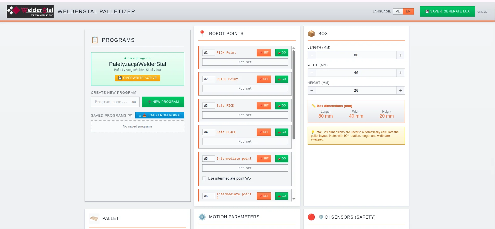Click the W2 point ID field
This screenshot has width=495, height=229.
(209, 79)
